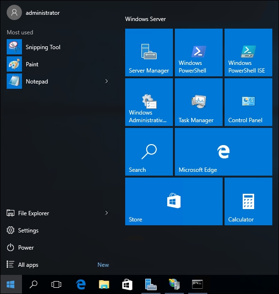Open the Store tile
The image size is (279, 294).
tap(174, 201)
